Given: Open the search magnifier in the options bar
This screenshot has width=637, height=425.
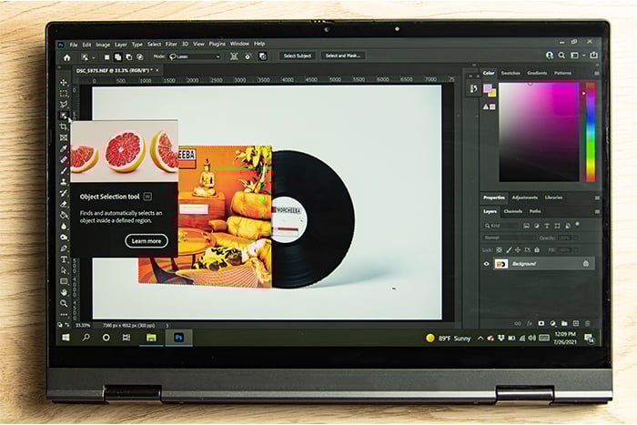Looking at the screenshot, I should [561, 56].
